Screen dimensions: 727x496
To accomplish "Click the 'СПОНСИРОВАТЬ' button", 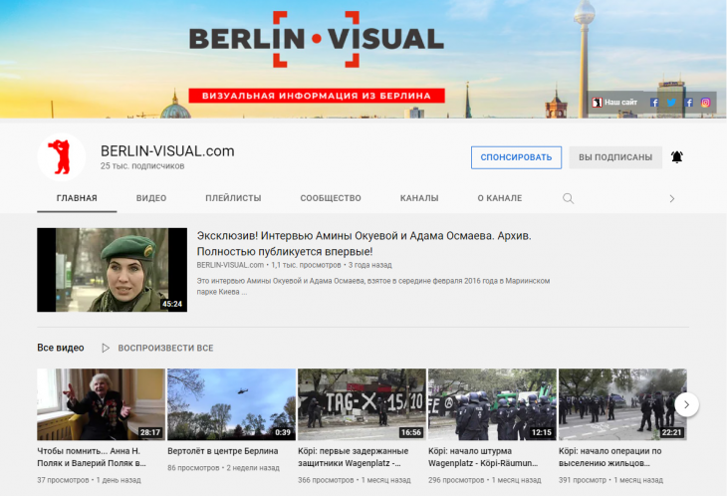I will 516,157.
